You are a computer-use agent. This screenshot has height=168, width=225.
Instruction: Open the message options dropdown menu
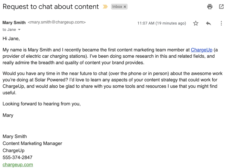coord(222,23)
